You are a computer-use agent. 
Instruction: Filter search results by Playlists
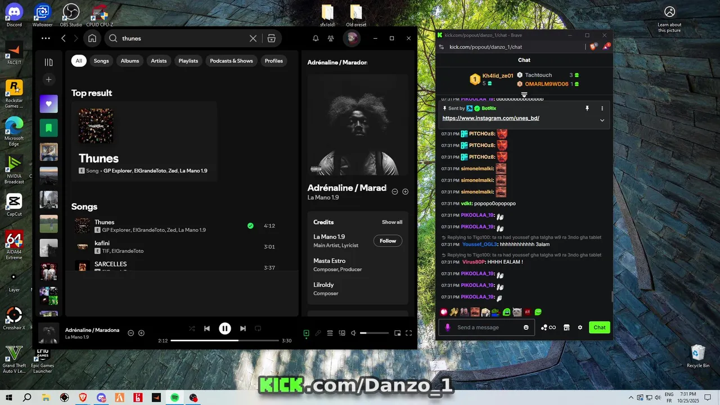coord(188,61)
